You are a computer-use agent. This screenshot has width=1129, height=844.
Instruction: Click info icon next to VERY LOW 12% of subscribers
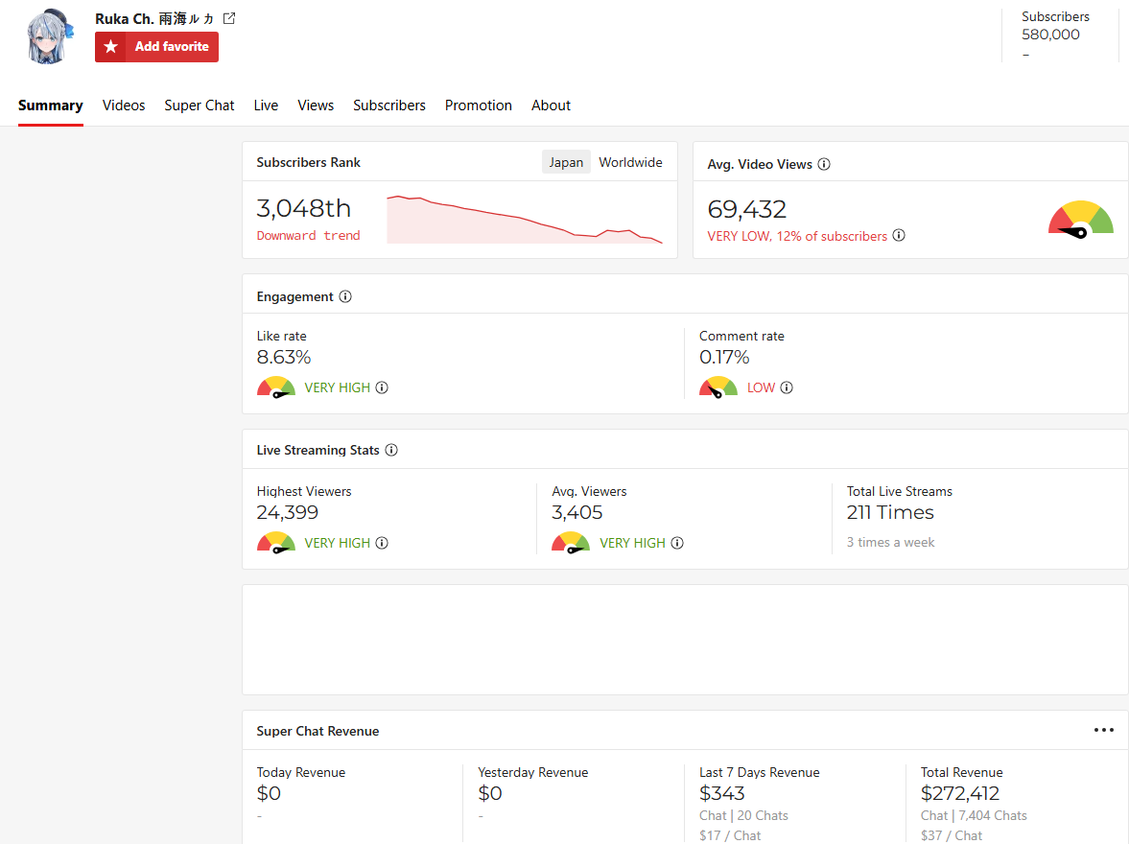click(899, 236)
